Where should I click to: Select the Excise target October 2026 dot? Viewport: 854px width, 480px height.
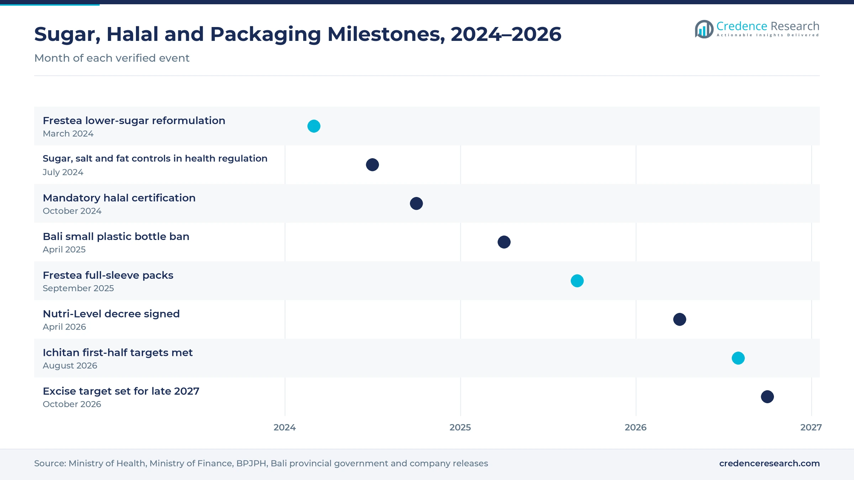[767, 397]
